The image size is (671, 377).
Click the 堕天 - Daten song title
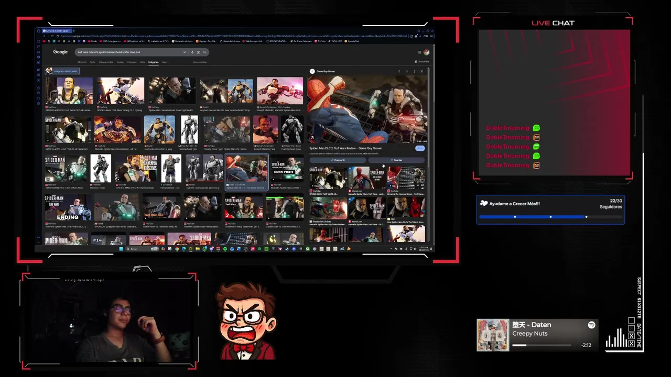click(532, 325)
